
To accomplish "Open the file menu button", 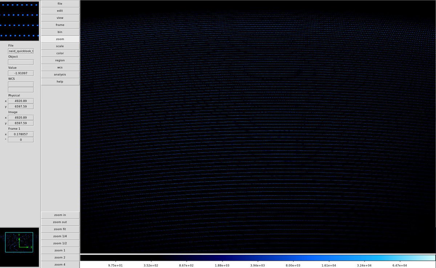I will click(60, 4).
